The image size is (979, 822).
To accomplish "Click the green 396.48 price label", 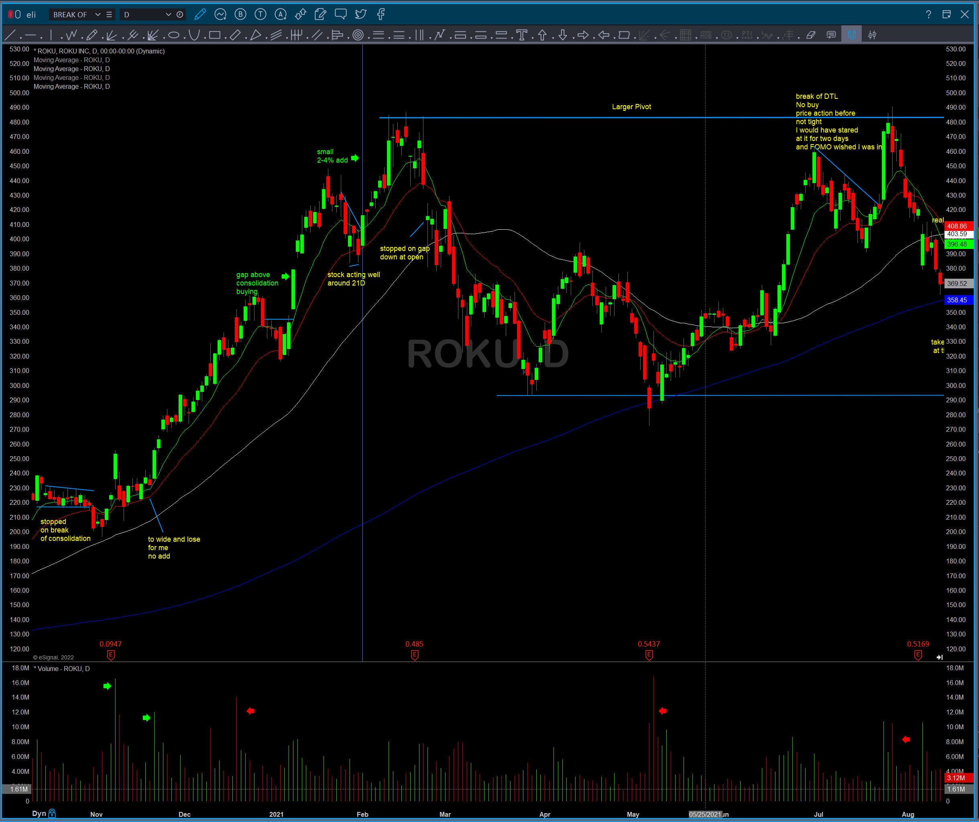I will click(x=959, y=244).
